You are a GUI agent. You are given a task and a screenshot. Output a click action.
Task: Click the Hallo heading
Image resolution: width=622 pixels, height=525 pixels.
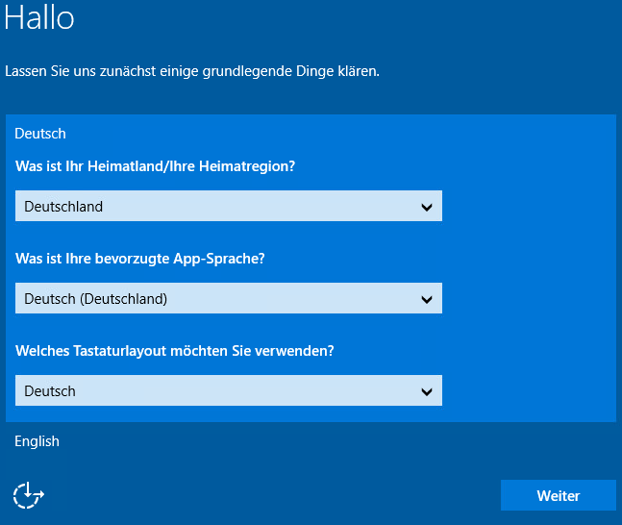(39, 18)
